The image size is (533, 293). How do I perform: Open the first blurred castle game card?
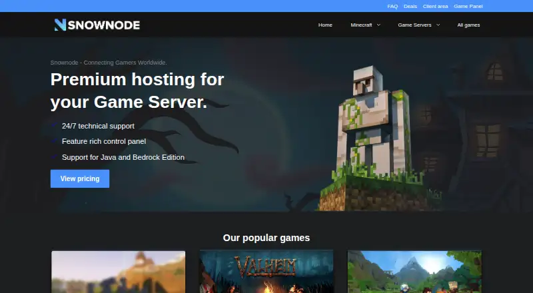(x=119, y=272)
